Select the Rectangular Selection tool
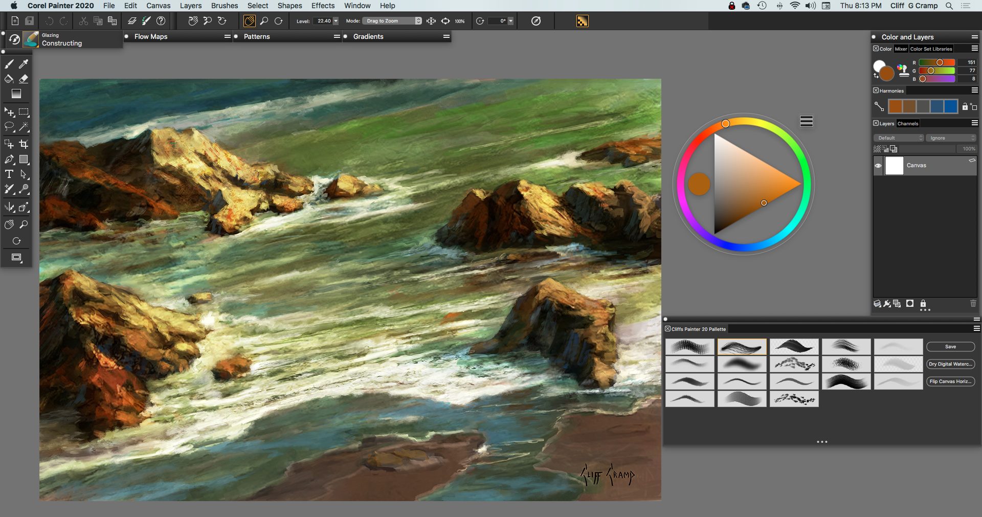The width and height of the screenshot is (982, 517). pos(24,112)
